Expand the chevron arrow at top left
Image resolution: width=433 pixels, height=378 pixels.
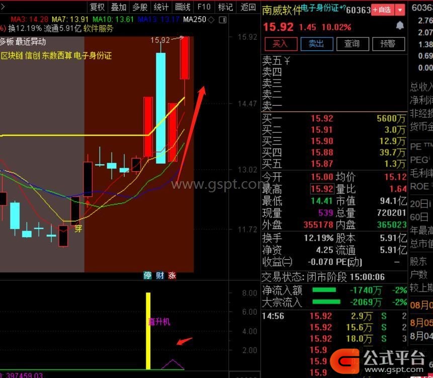point(3,7)
